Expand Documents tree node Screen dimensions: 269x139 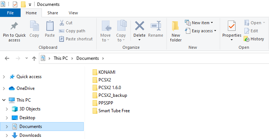(x=7, y=127)
